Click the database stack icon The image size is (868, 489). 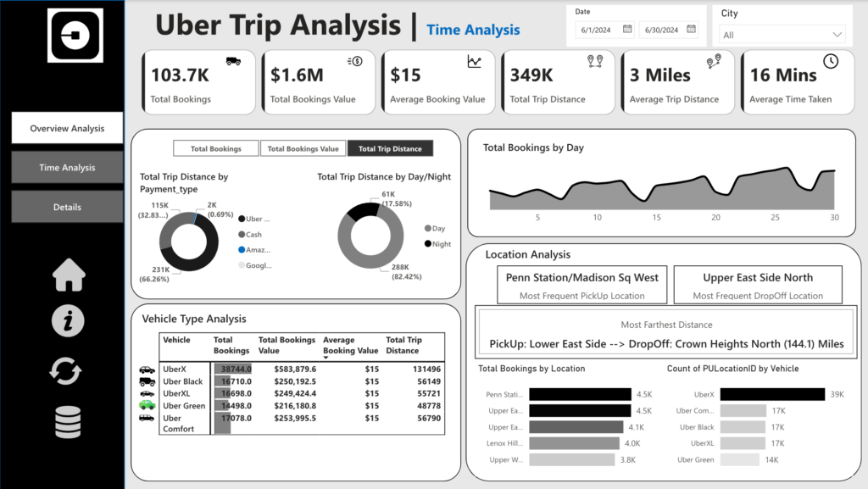tap(69, 422)
